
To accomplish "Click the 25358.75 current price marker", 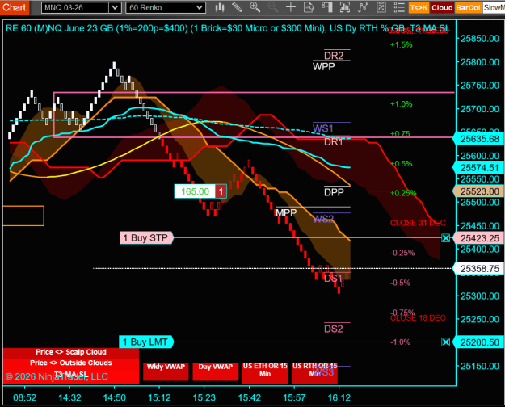I will tap(479, 269).
